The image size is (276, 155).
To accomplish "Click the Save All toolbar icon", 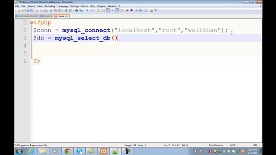I will (x=31, y=10).
